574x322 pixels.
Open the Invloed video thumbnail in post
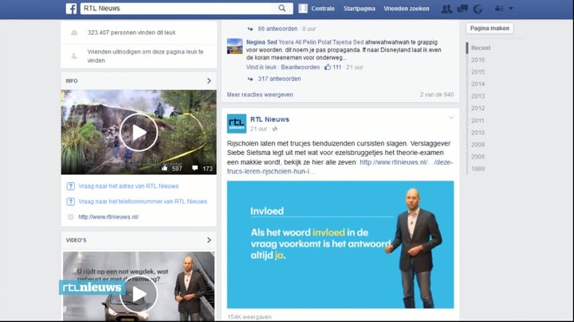(340, 245)
